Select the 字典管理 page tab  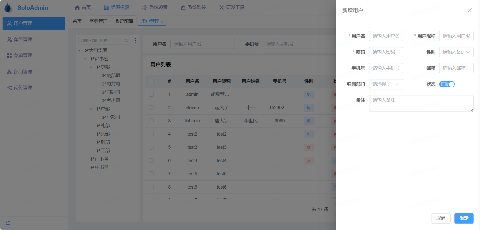coord(98,21)
